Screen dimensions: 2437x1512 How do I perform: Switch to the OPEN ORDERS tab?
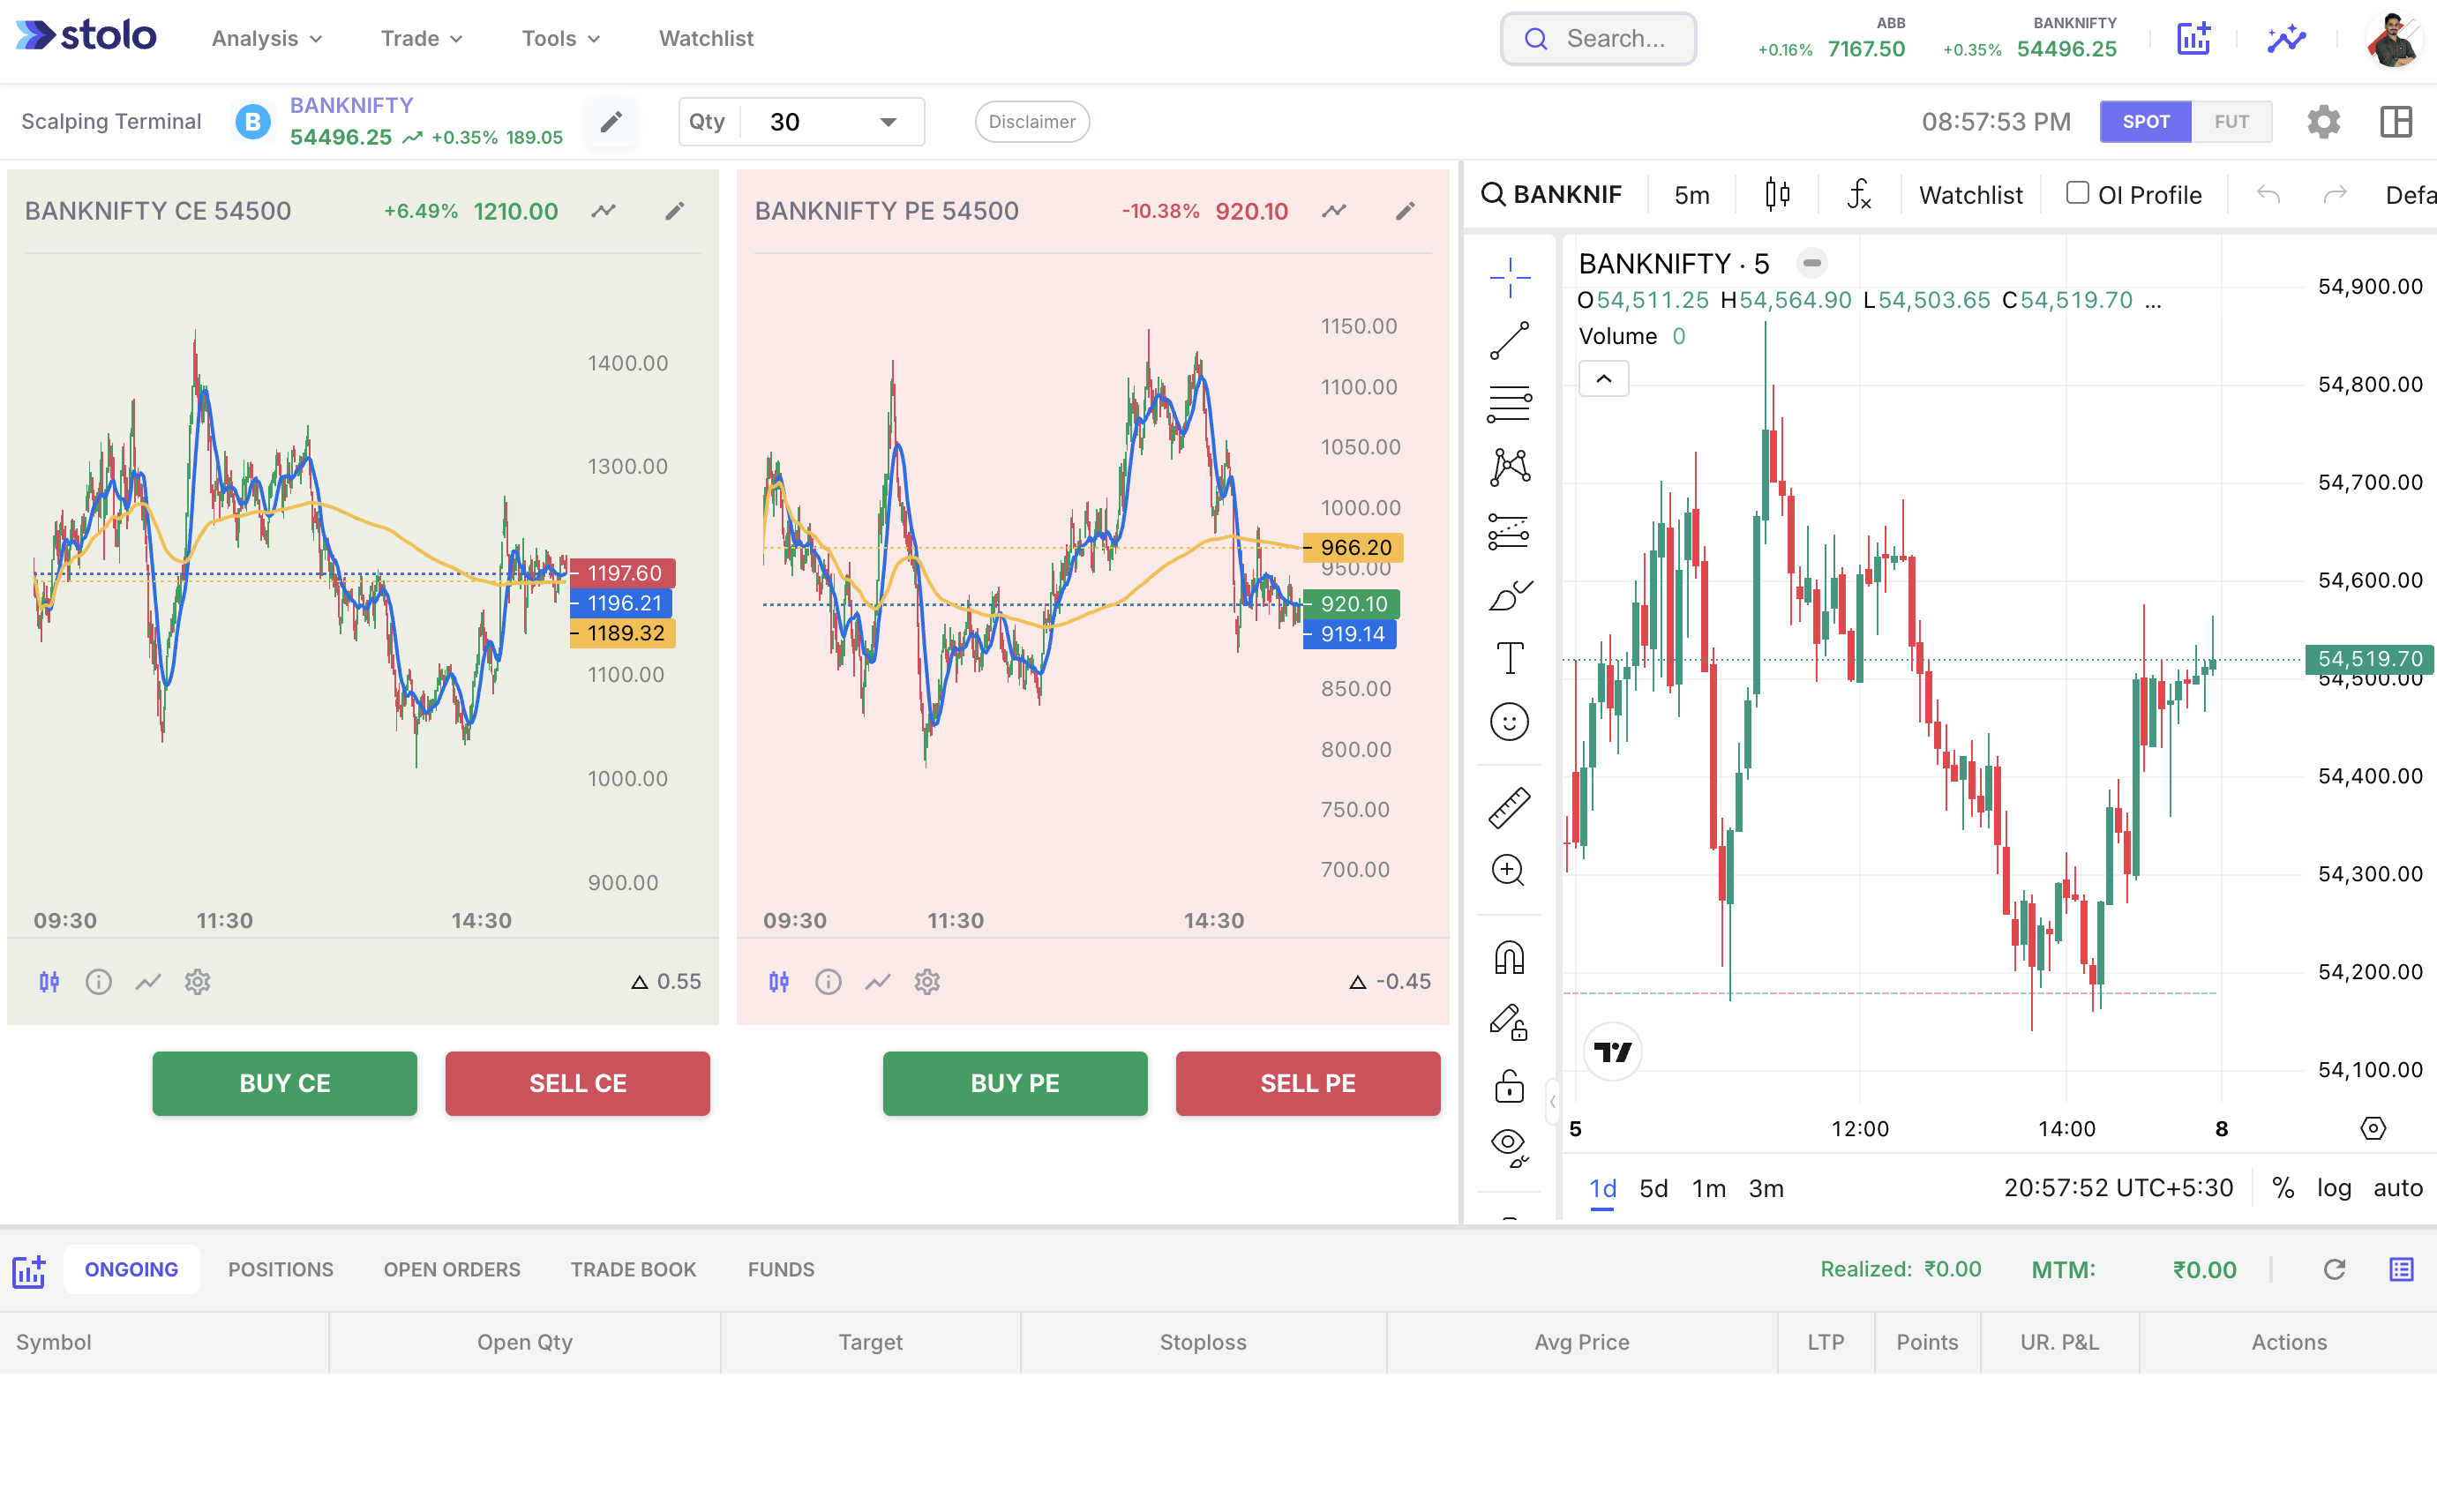452,1270
